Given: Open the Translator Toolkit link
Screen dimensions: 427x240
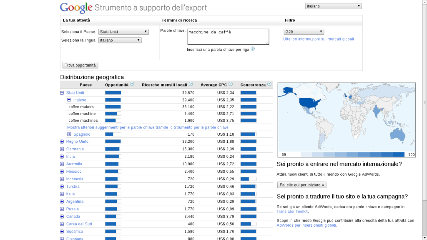Looking at the screenshot, I should point(292,211).
